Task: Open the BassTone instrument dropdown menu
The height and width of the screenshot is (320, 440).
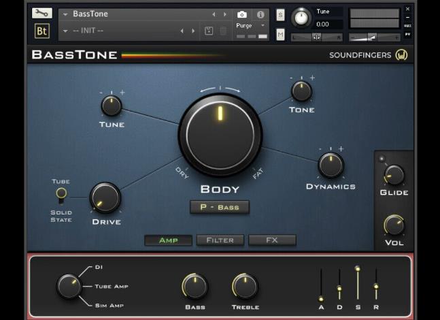Action: coord(65,14)
